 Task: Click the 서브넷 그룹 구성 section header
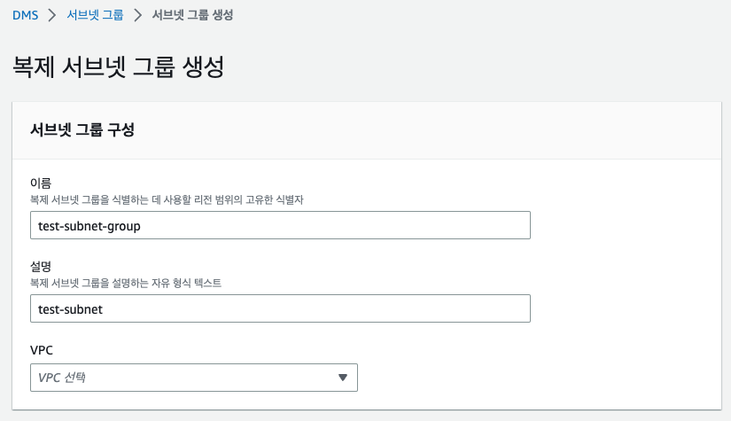tap(82, 129)
